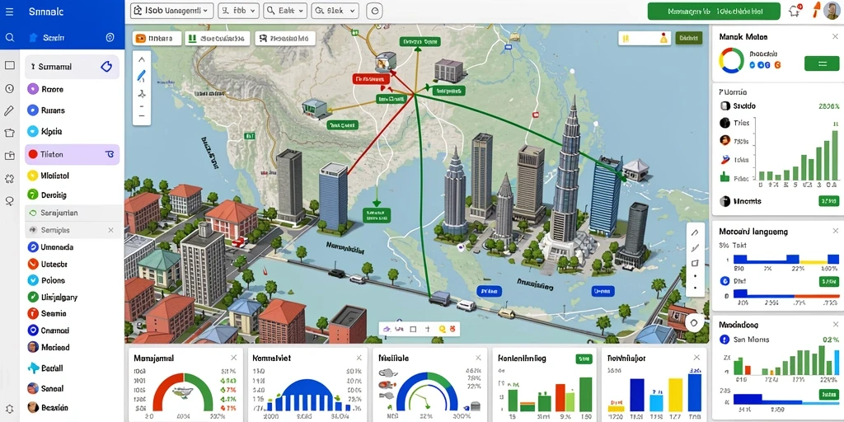Image resolution: width=844 pixels, height=422 pixels.
Task: Click the round refresh button in the top toolbar
Action: coord(375,10)
